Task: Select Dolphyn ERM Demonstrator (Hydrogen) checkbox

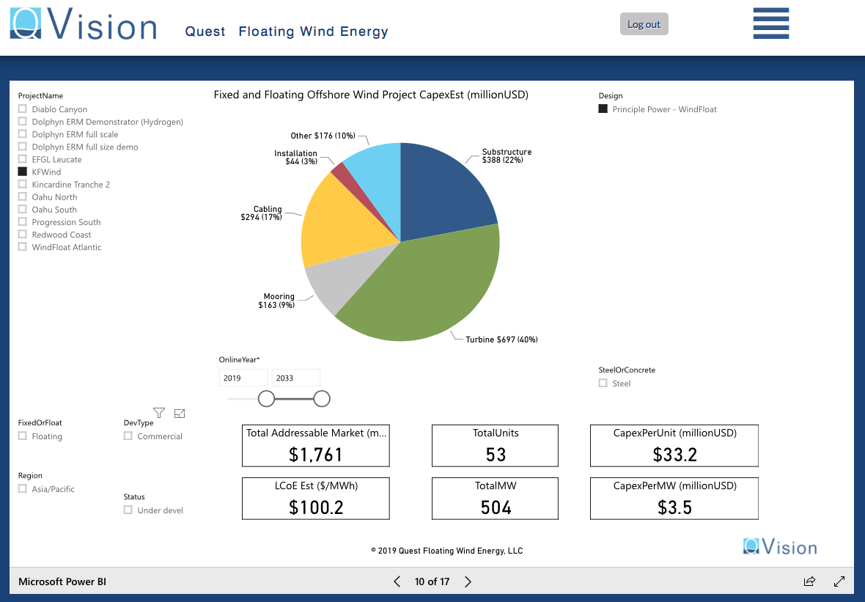Action: [23, 122]
